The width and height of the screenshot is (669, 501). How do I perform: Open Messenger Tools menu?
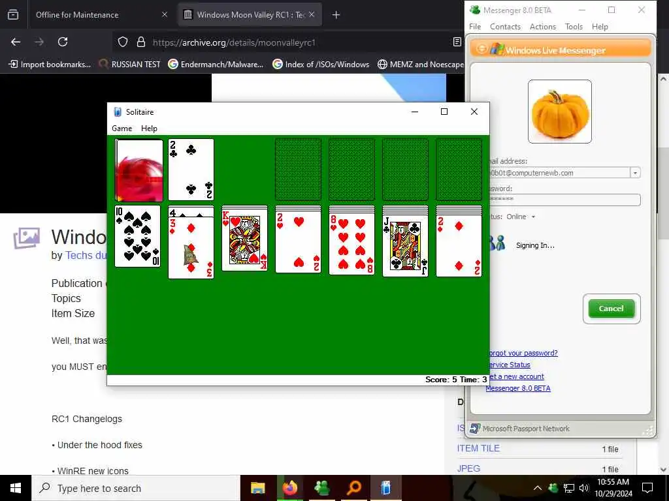pos(574,26)
